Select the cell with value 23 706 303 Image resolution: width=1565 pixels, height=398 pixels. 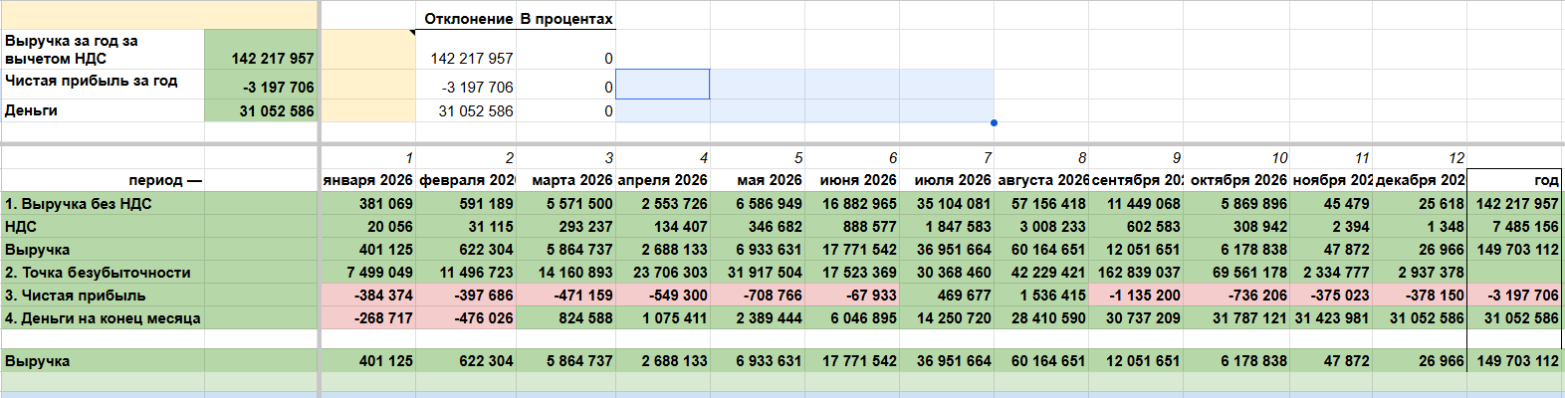(663, 273)
